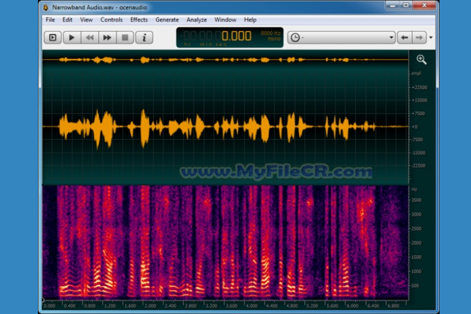Open the View menu
This screenshot has height=314, width=471.
(86, 20)
